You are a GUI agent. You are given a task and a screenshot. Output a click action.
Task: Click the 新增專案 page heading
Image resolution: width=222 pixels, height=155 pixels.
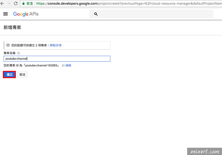[x=12, y=28]
